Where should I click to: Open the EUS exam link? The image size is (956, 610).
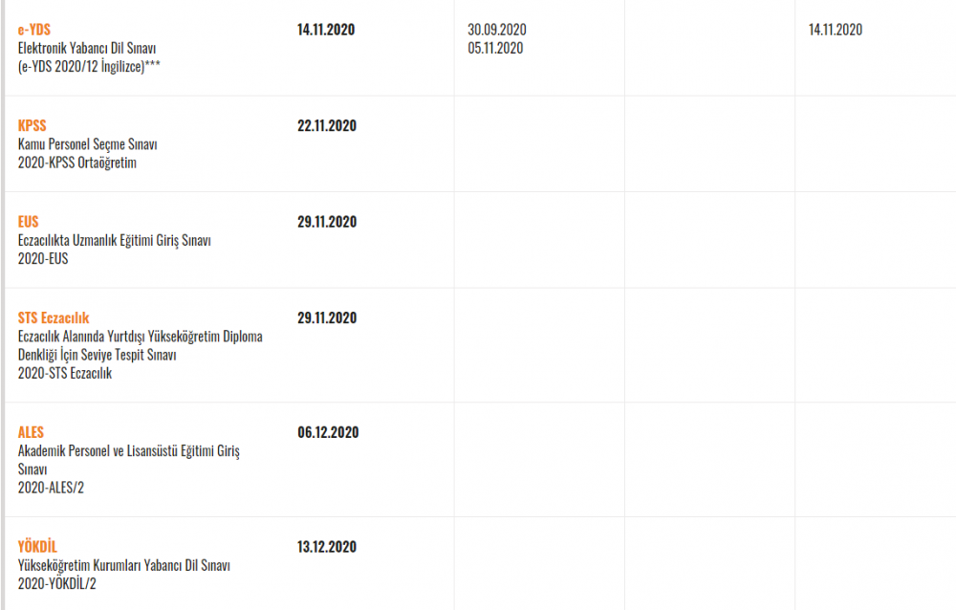point(28,222)
